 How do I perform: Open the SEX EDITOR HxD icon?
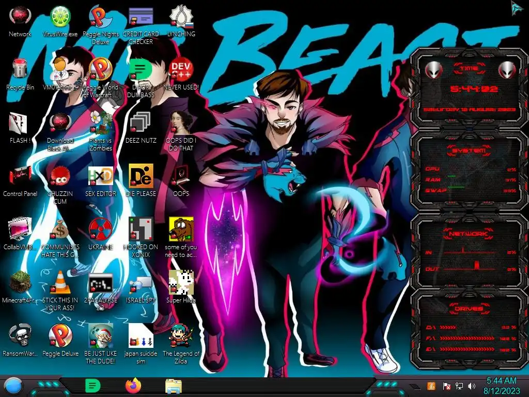coord(101,176)
